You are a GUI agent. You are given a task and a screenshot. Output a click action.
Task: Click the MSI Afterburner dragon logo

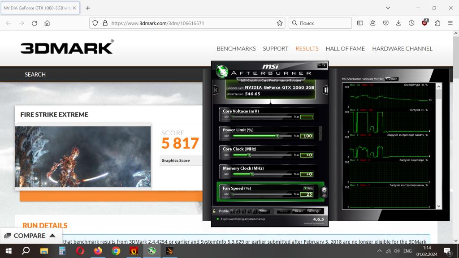pos(222,72)
